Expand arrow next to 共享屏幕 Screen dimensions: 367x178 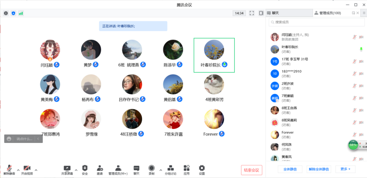(x=76, y=170)
